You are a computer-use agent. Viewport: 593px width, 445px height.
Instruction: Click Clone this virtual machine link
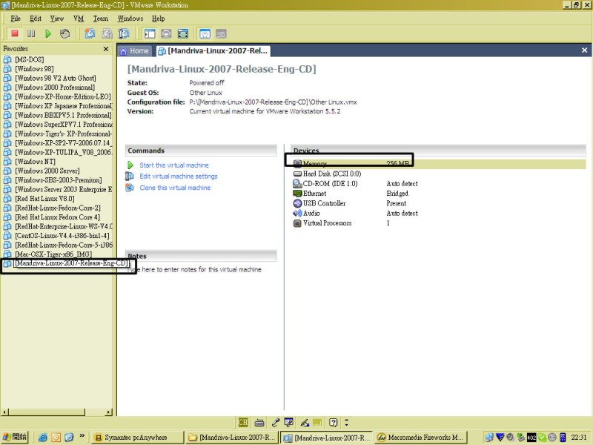(x=175, y=188)
